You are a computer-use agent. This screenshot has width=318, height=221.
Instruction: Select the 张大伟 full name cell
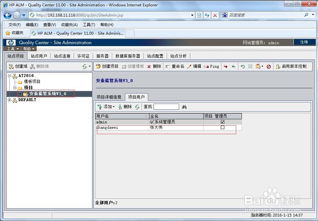tap(176, 127)
